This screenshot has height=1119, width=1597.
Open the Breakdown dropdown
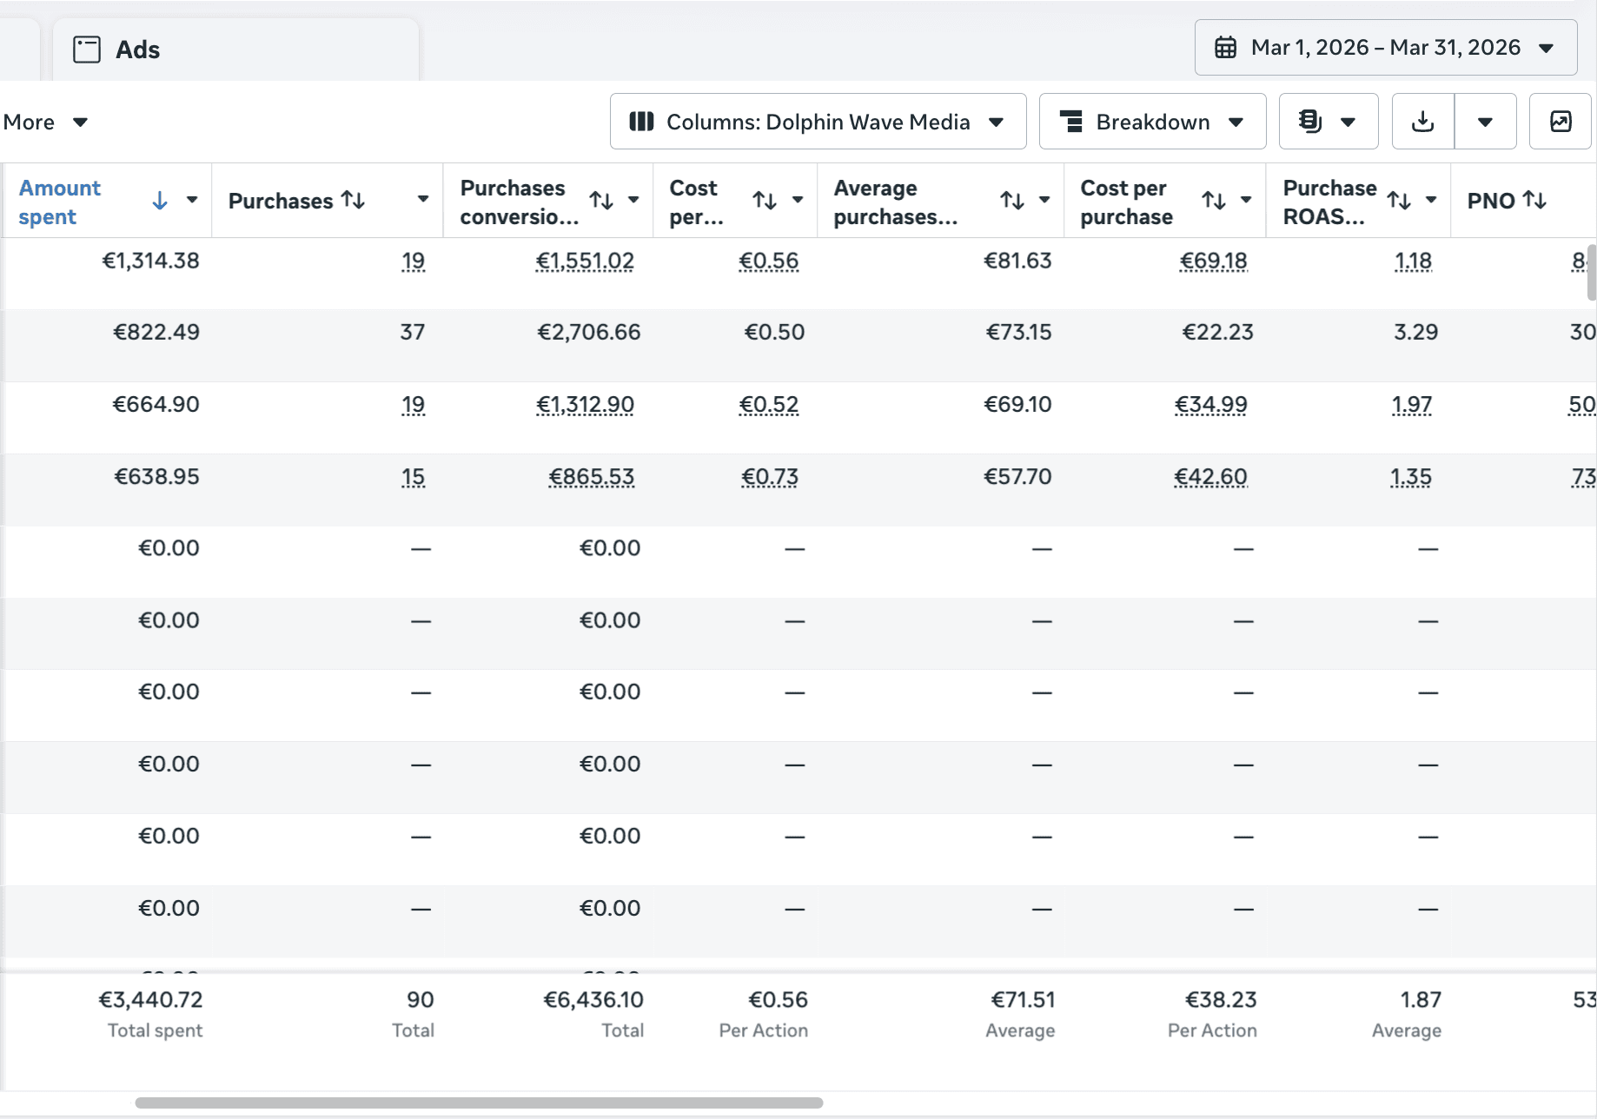(x=1152, y=122)
